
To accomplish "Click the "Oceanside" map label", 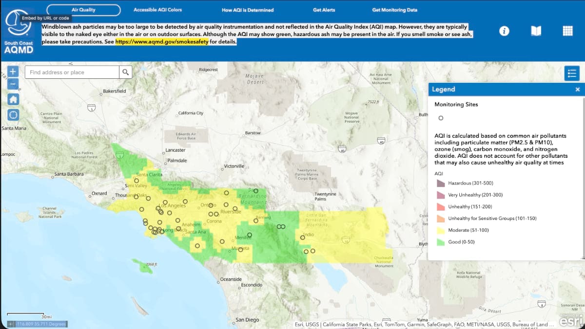I will 231,279.
